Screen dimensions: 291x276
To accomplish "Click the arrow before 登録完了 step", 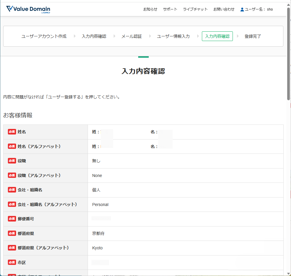I will (x=238, y=36).
